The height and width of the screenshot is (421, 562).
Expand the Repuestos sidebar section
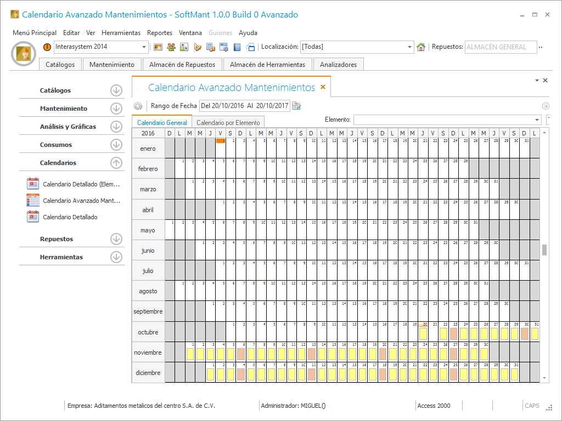(116, 239)
